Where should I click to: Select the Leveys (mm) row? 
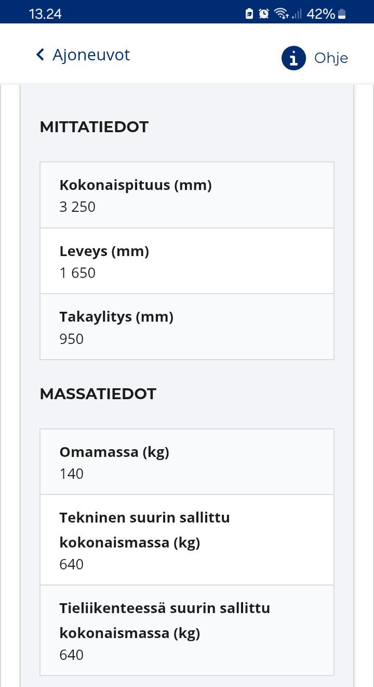click(x=187, y=261)
